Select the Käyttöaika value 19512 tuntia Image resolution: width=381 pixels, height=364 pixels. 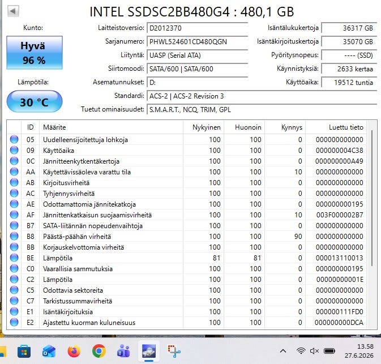point(349,83)
